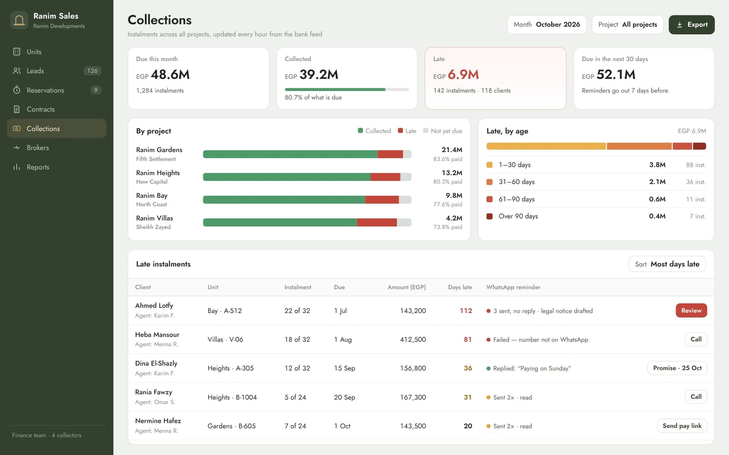Click the Over 90 days dark red swatch
This screenshot has height=455, width=729.
[489, 216]
